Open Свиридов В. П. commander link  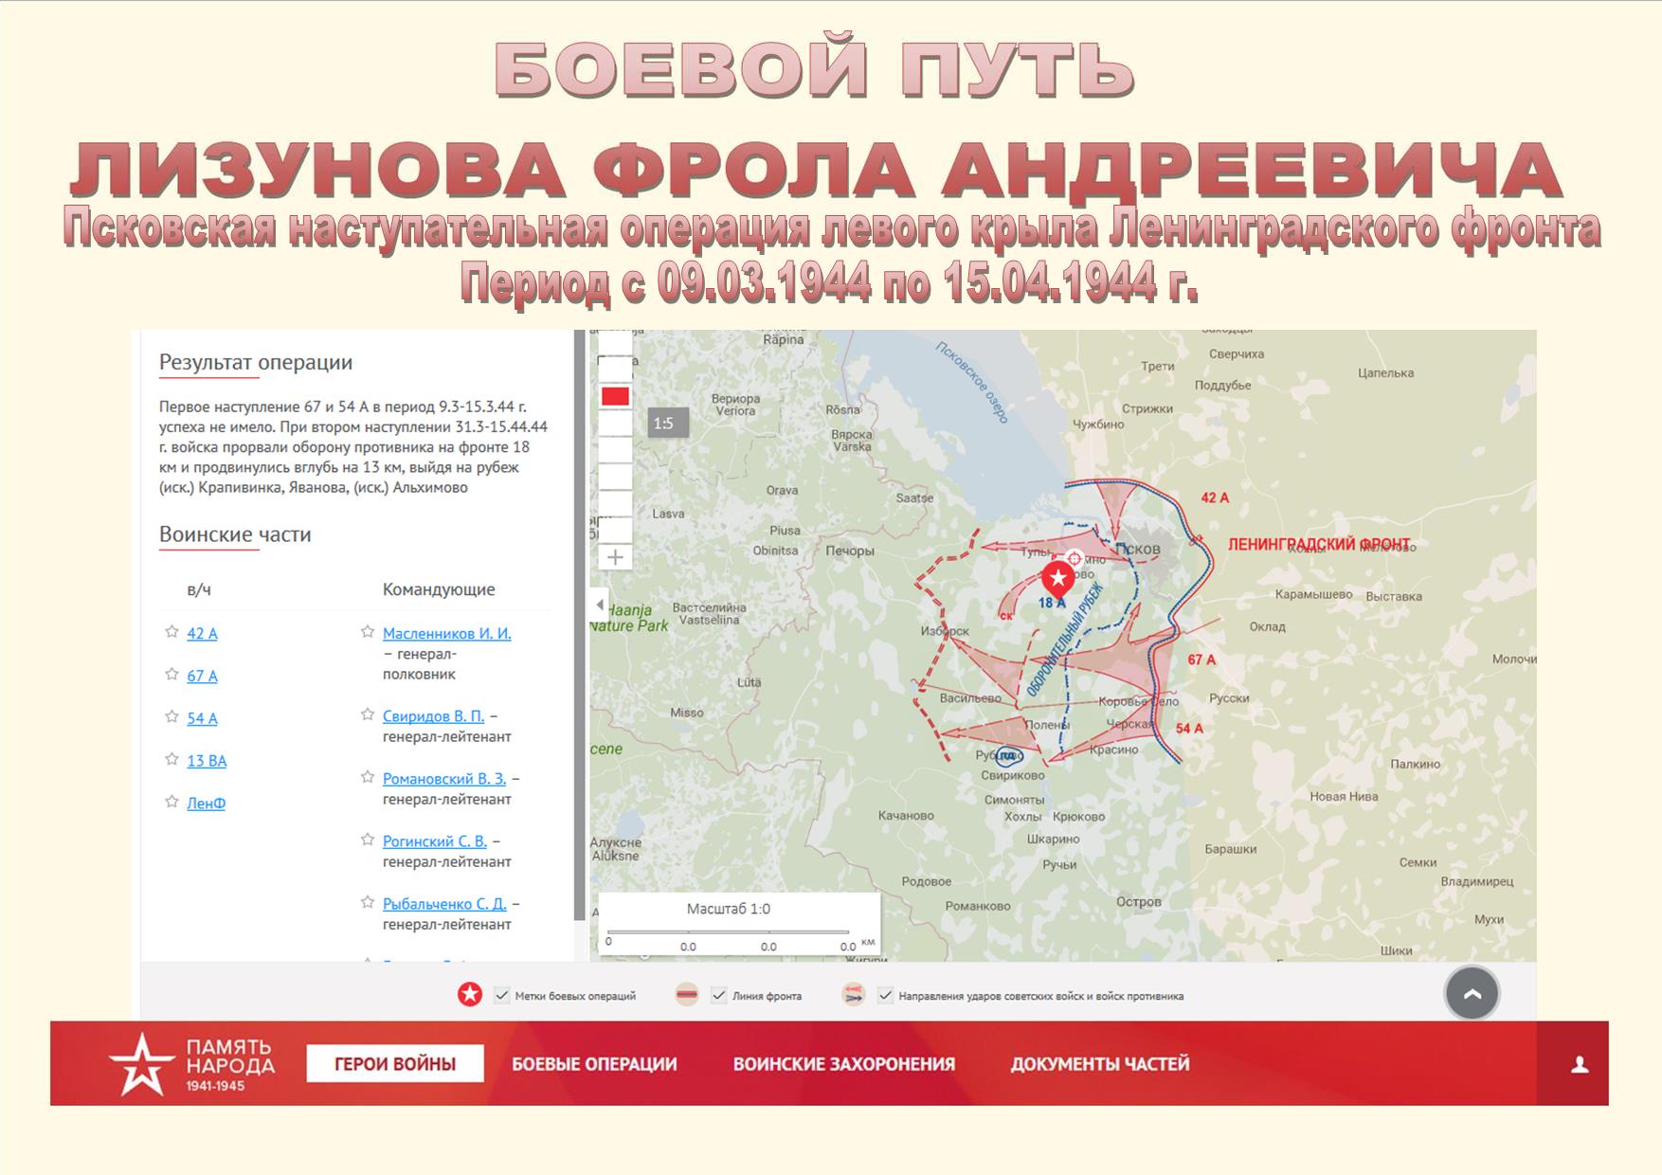pyautogui.click(x=433, y=715)
